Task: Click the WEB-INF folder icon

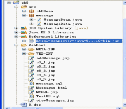Action: point(31,53)
